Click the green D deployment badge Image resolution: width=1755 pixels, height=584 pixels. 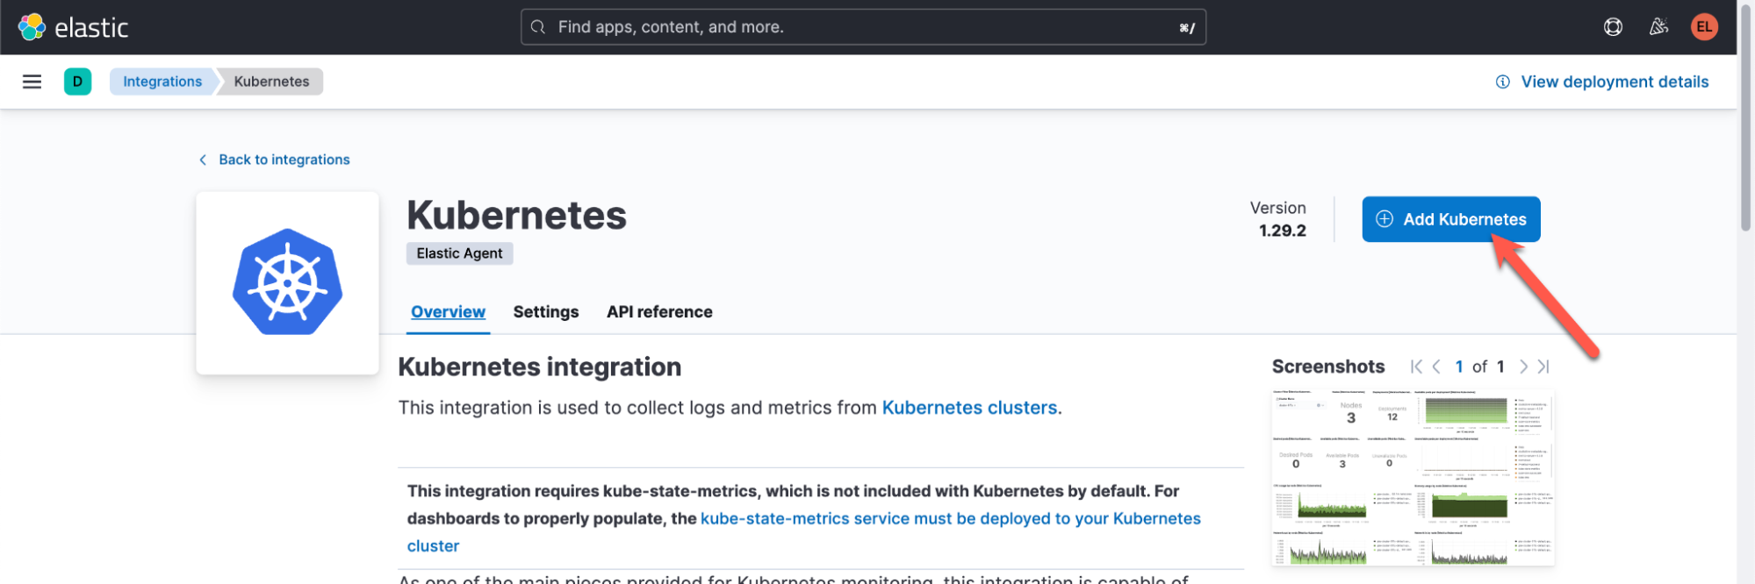(x=77, y=82)
